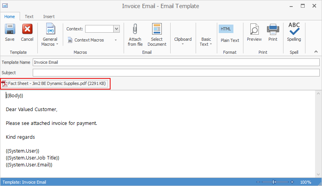Viewport: 322px width, 186px height.
Task: Save the email template
Action: [x=10, y=33]
